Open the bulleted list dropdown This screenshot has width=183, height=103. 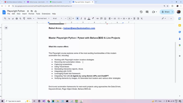coord(125,18)
